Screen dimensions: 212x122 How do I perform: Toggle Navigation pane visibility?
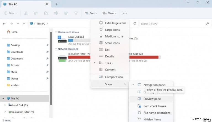(151, 85)
